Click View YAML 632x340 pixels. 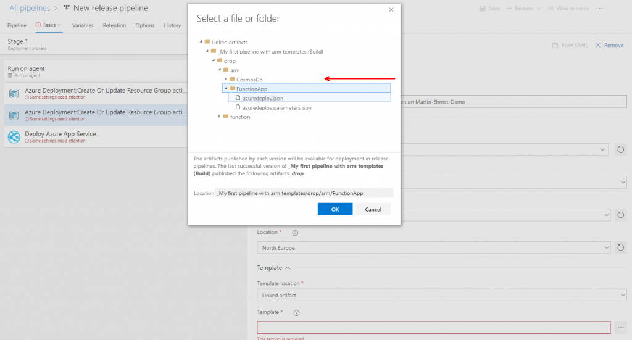[x=570, y=45]
